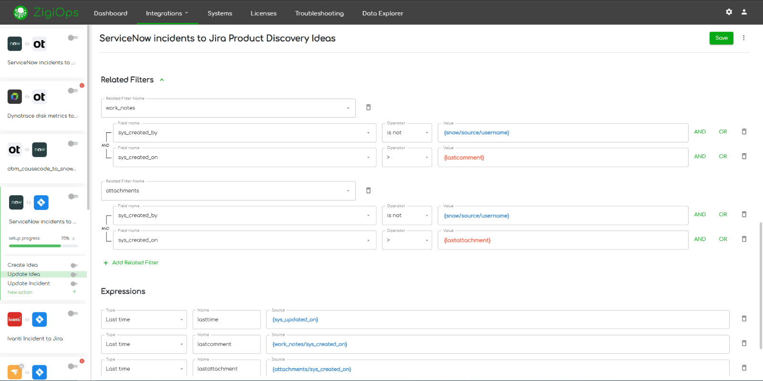Click the {sys_updated_on} Source field
763x381 pixels.
tap(498, 320)
